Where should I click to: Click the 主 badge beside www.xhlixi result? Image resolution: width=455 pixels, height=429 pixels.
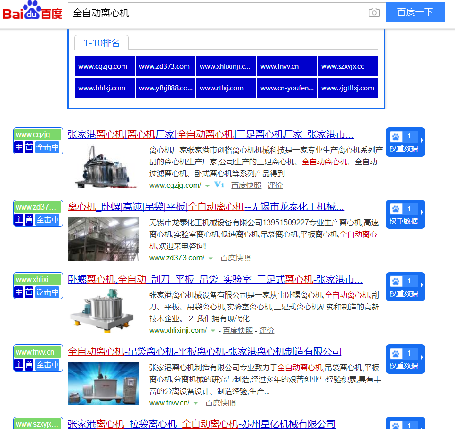19,292
